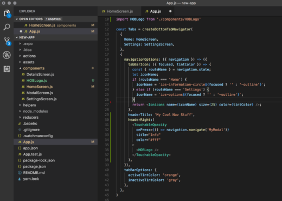Open App.test.js file
Screen dimensions: 282x201
(56, 154)
